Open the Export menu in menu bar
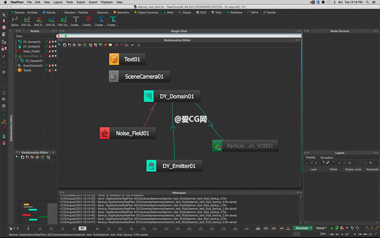Screen dimensions: 380x238 coord(81,2)
